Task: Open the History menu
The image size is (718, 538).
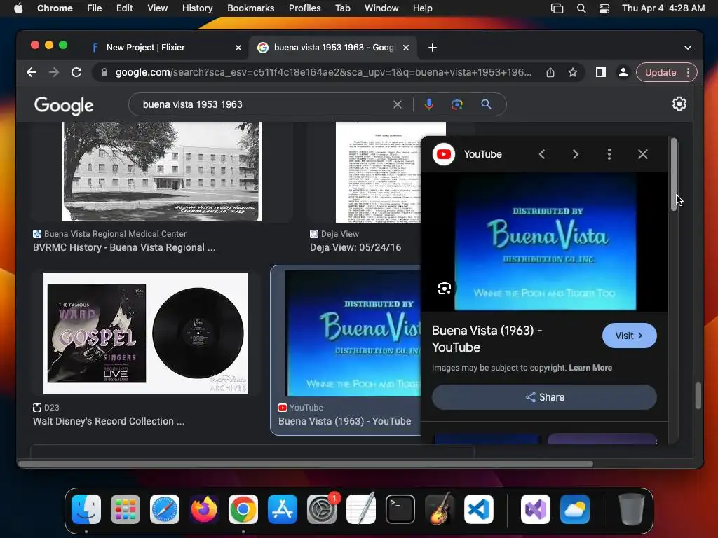Action: click(197, 8)
